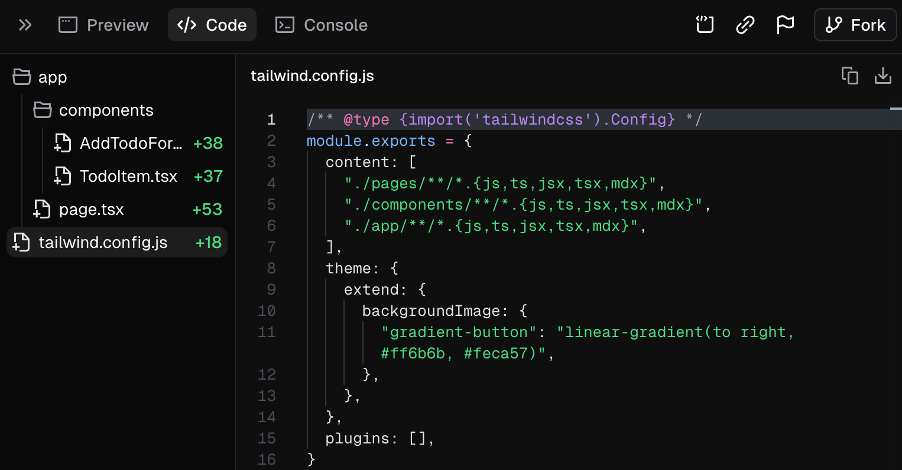Screen dimensions: 902x470
Task: Switch to the Preview tab
Action: pyautogui.click(x=103, y=25)
